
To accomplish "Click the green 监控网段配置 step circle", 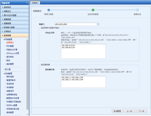I will (93, 10).
